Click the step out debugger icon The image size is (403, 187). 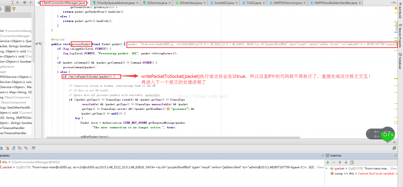tap(14, 148)
